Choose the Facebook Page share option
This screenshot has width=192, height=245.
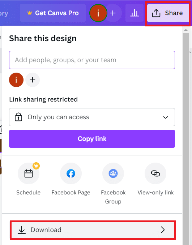point(71,173)
